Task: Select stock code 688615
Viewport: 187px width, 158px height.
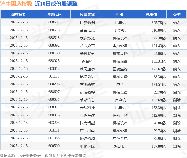Action: click(54, 30)
